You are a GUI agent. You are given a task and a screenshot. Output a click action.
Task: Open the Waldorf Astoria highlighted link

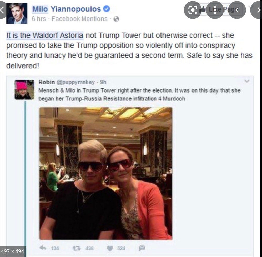[x=45, y=36]
